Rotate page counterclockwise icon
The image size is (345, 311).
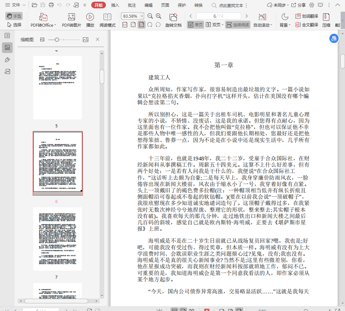158,25
